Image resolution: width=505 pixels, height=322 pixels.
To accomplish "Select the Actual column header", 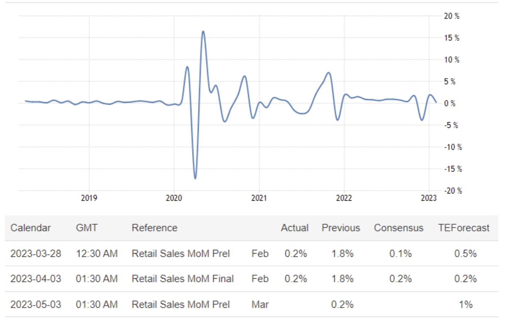I will pos(294,228).
